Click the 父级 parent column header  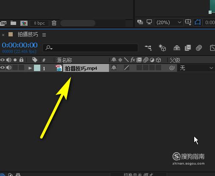coord(175,60)
